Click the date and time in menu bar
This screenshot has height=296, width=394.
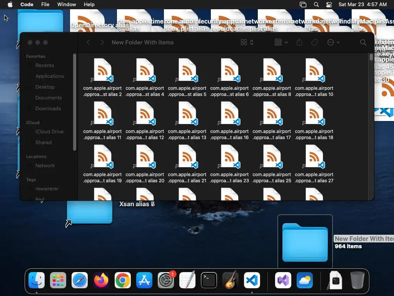click(362, 5)
